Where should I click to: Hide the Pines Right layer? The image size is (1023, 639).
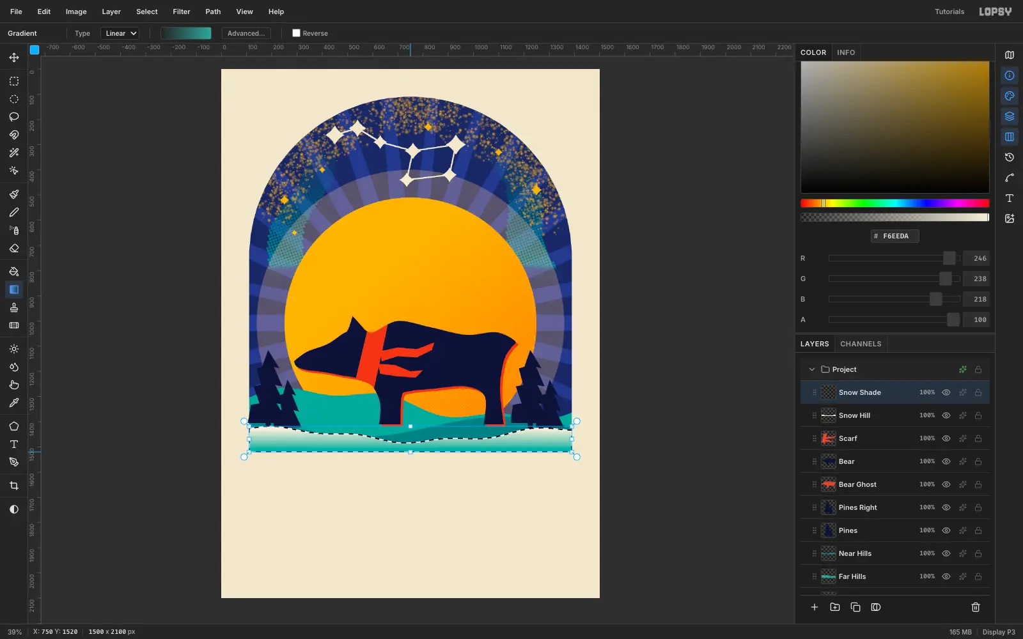(946, 507)
